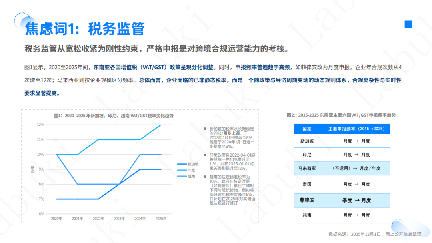Click the 越南 legend label in the chart
Screen dimensions: 432x243
(191, 176)
